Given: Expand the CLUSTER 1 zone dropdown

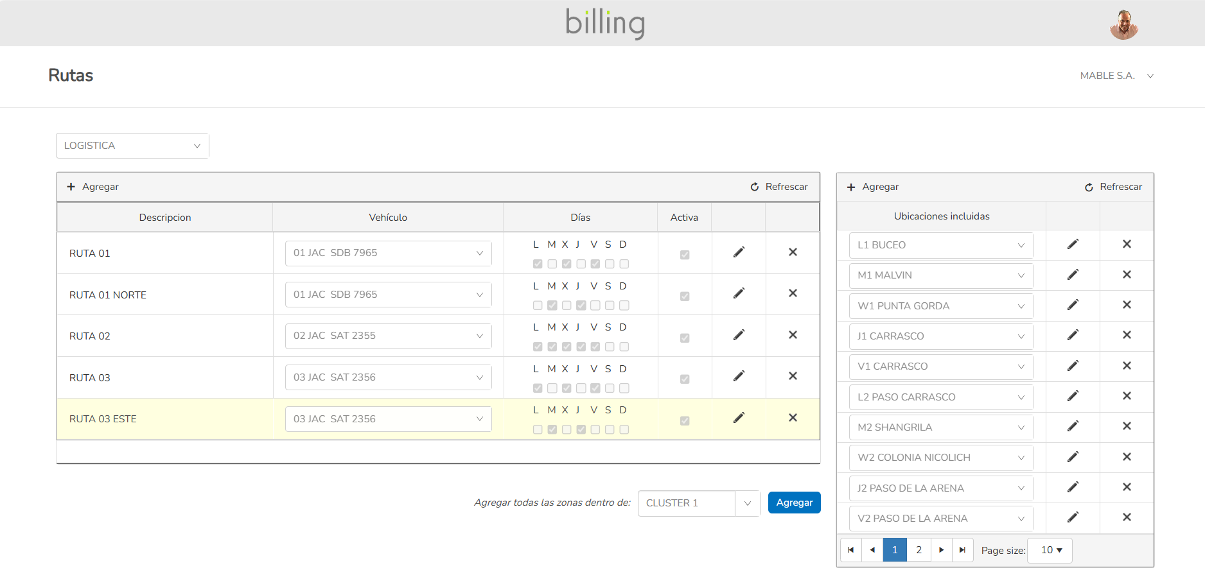Looking at the screenshot, I should [747, 503].
